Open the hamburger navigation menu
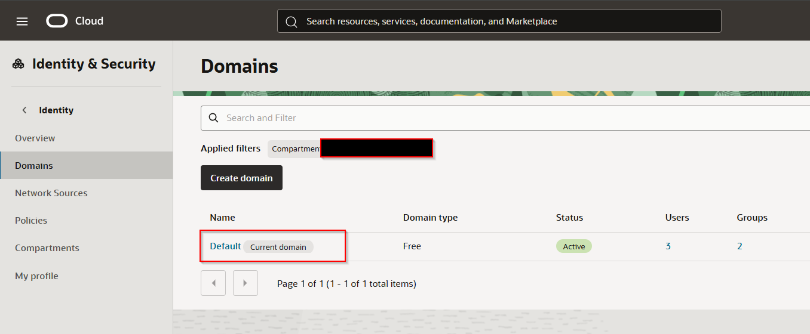Viewport: 810px width, 334px height. click(x=22, y=21)
